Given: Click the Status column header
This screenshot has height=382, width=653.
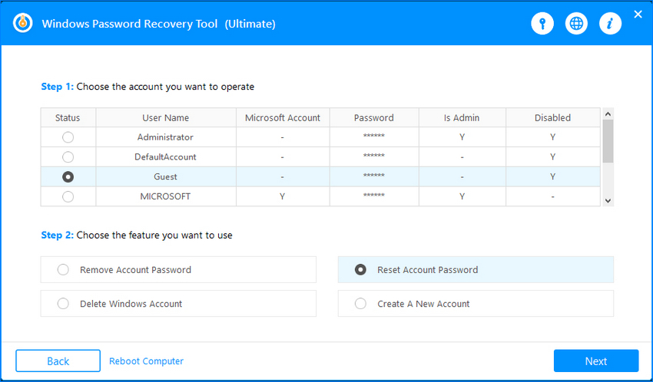Looking at the screenshot, I should pyautogui.click(x=68, y=117).
